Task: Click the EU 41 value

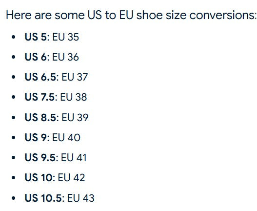Action: coord(74,157)
